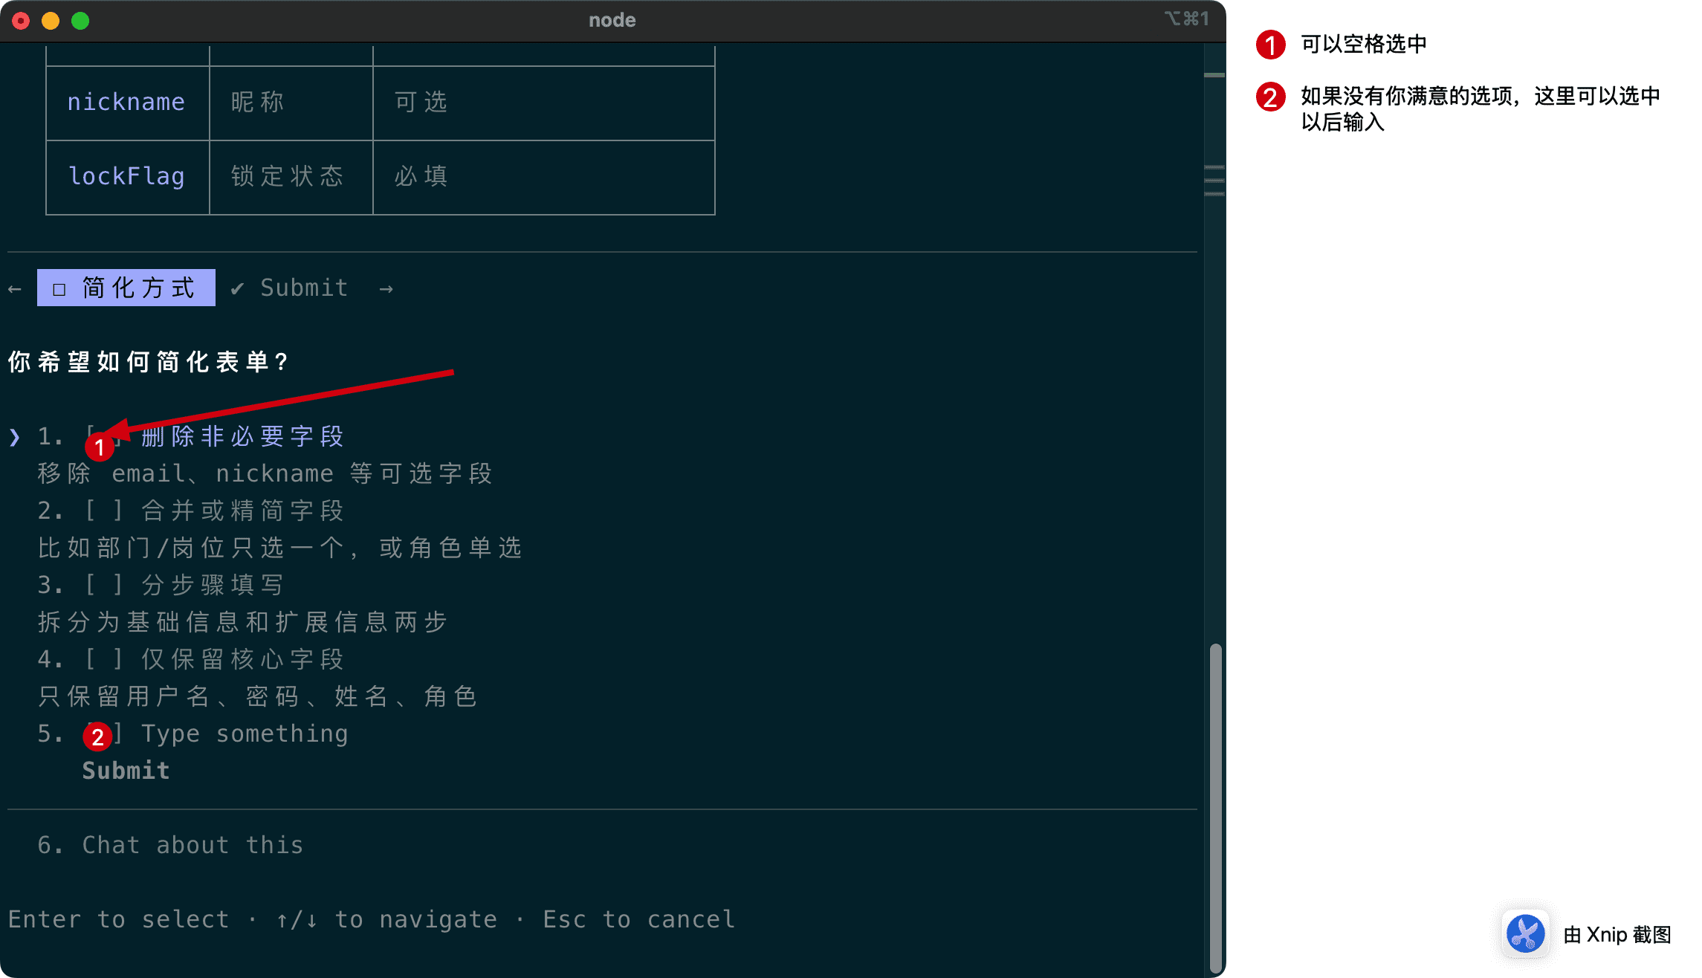Image resolution: width=1702 pixels, height=978 pixels.
Task: Click the bold Submit button below options
Action: (x=126, y=771)
